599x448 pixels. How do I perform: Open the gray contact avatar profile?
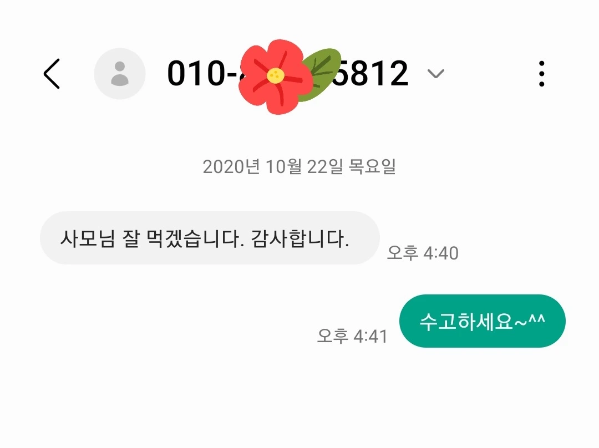coord(120,74)
